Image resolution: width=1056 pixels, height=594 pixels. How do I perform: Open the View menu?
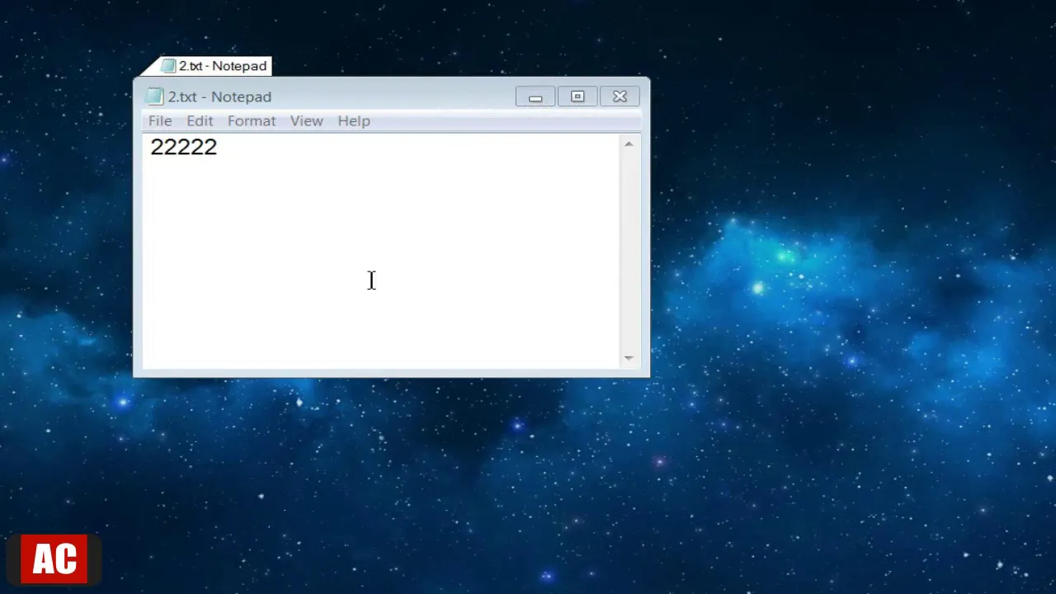(x=306, y=120)
